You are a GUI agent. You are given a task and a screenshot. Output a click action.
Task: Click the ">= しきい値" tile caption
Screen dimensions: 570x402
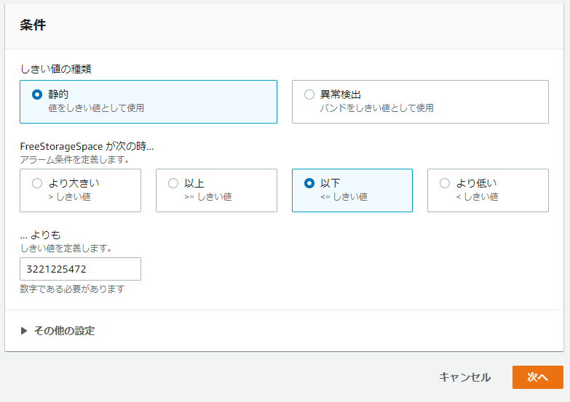208,197
